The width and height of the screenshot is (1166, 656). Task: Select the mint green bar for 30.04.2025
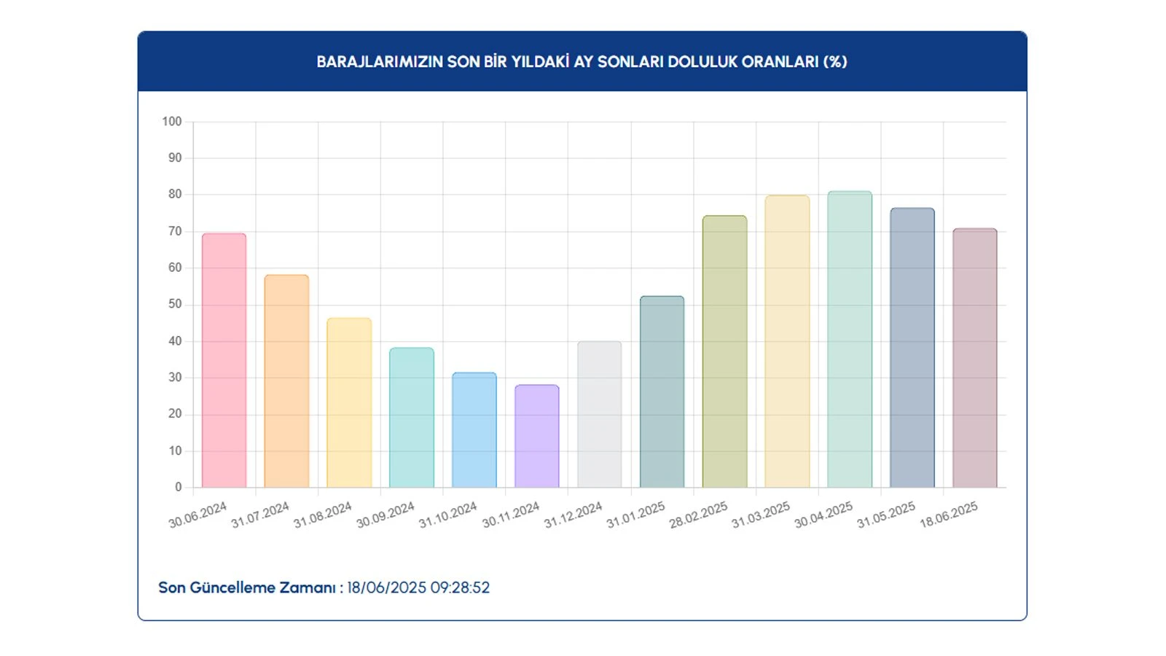[x=850, y=340]
